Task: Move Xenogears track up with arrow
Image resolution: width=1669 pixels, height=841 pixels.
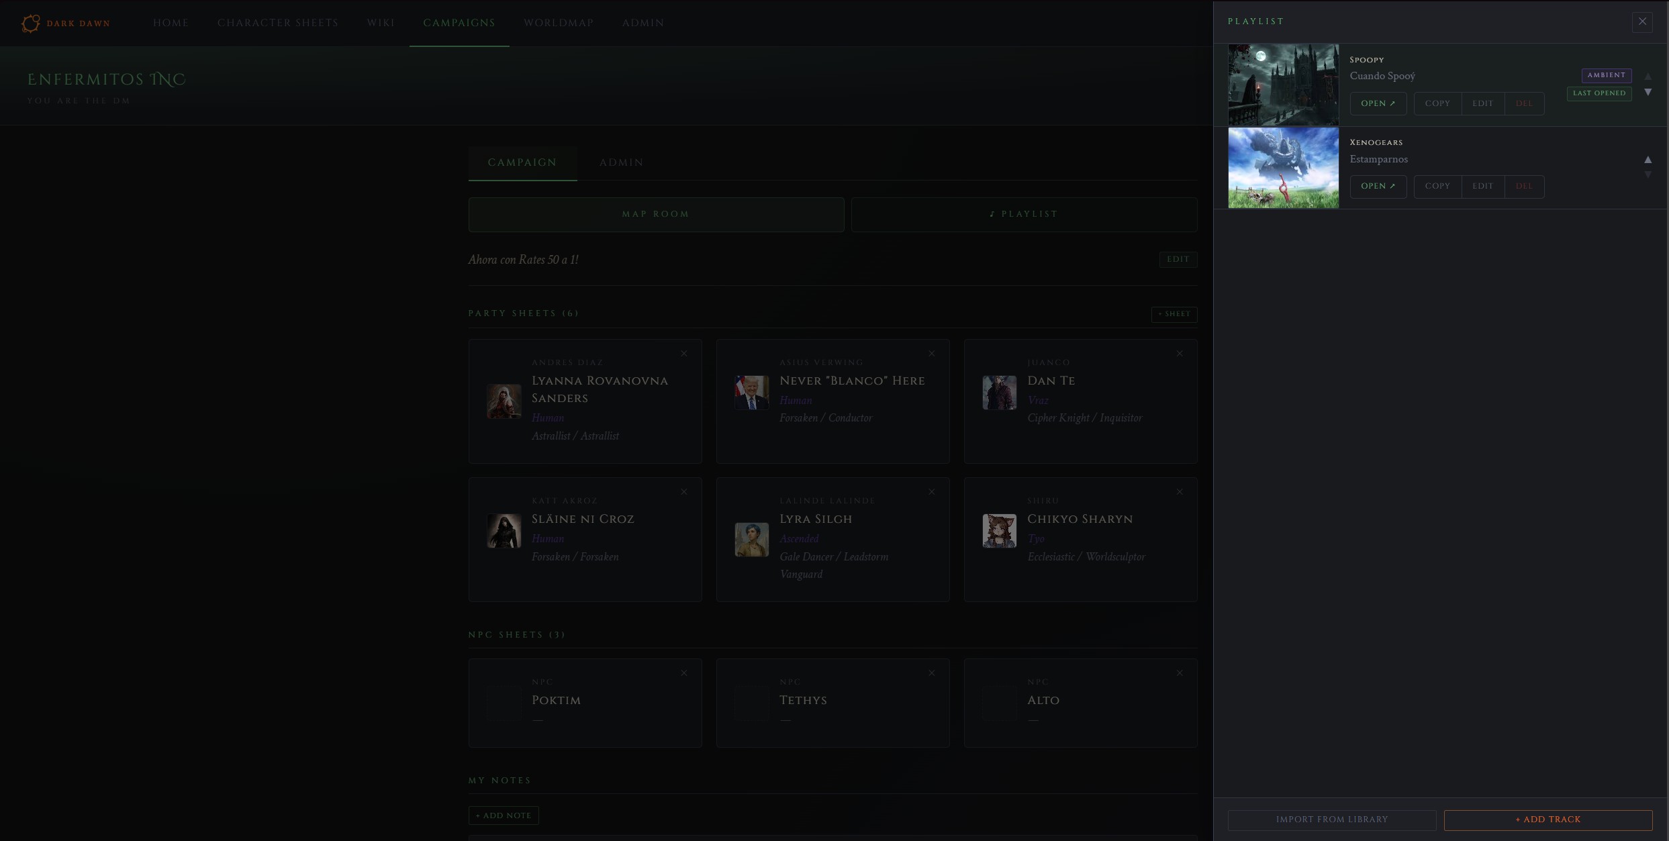Action: [1648, 160]
